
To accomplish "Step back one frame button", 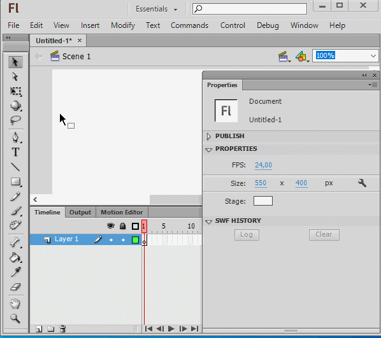I will tap(160, 329).
